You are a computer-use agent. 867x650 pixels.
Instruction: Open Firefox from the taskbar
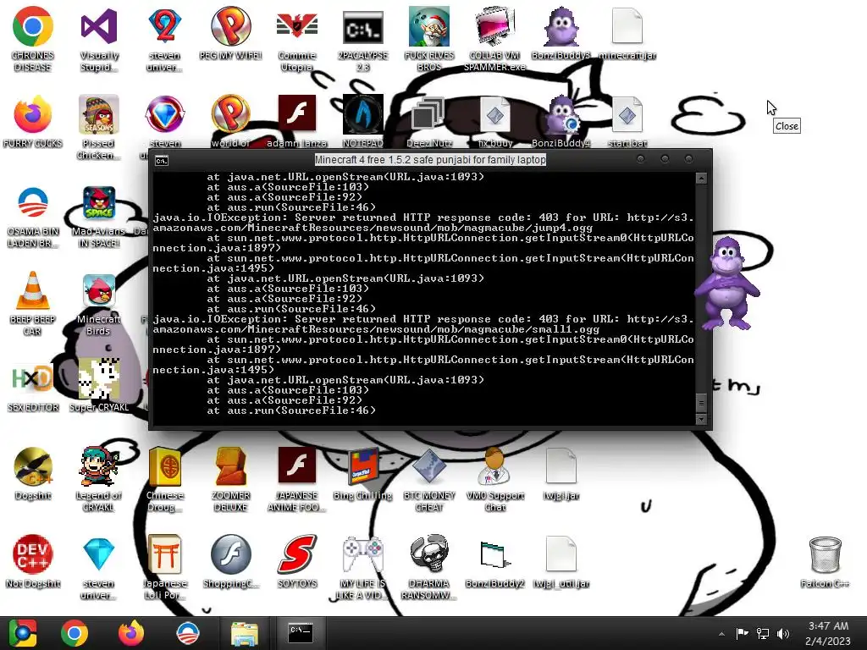pos(131,633)
